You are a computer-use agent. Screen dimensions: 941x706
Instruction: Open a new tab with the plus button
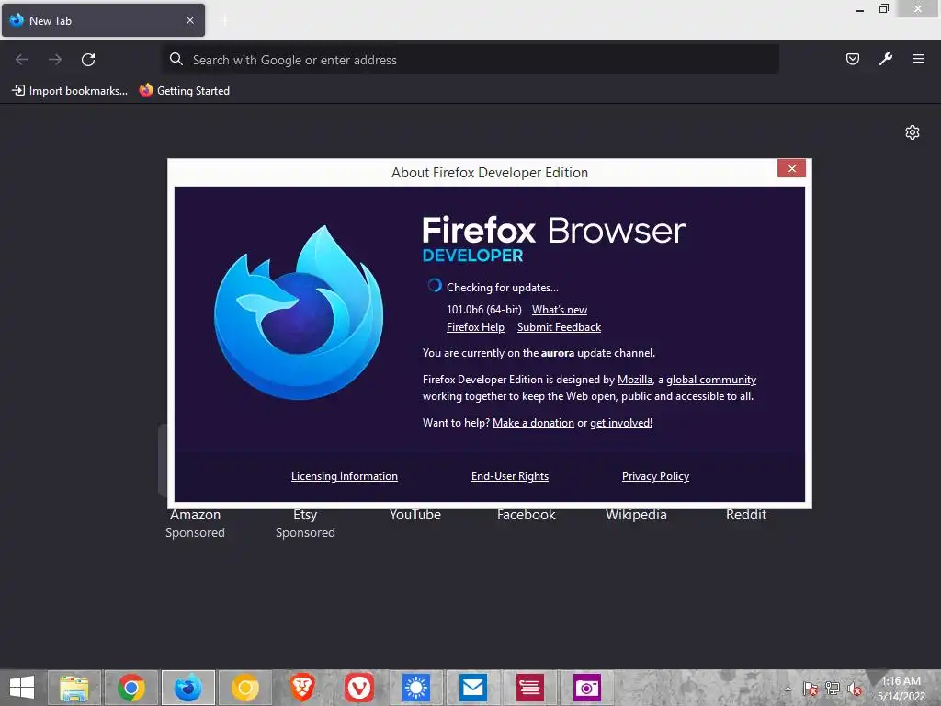click(x=225, y=21)
